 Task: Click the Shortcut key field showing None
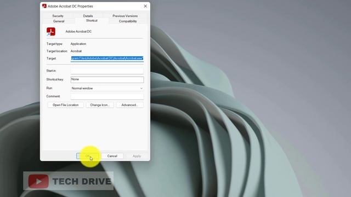pyautogui.click(x=107, y=79)
